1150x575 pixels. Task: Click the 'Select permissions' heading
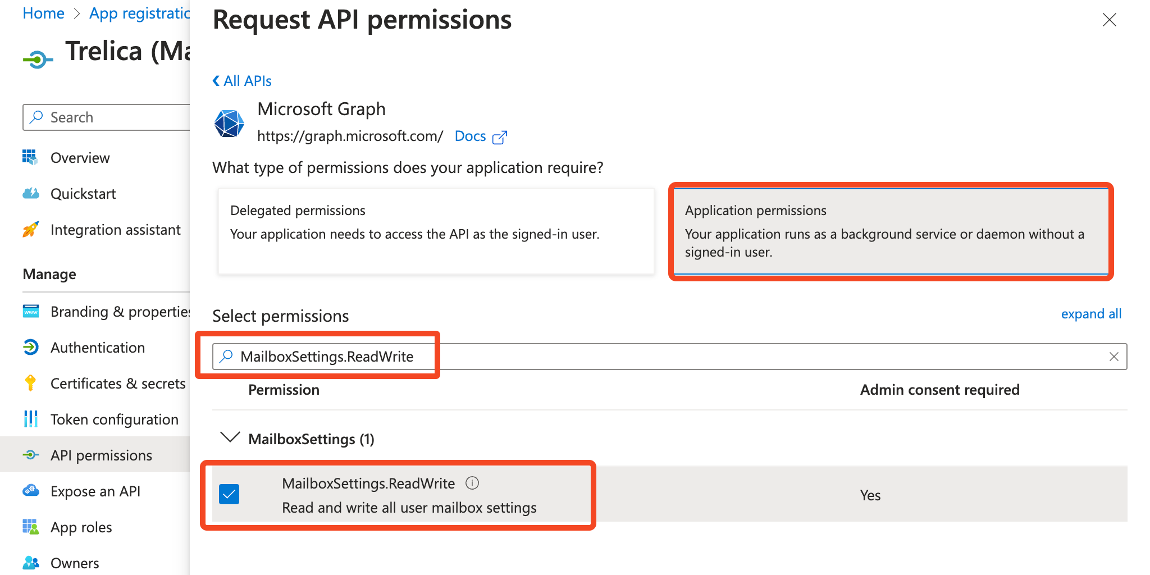tap(280, 316)
